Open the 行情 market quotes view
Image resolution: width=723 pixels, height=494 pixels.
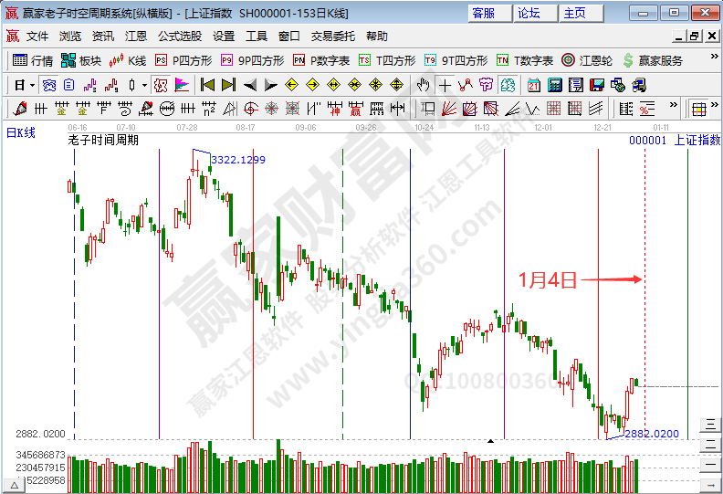(32, 60)
